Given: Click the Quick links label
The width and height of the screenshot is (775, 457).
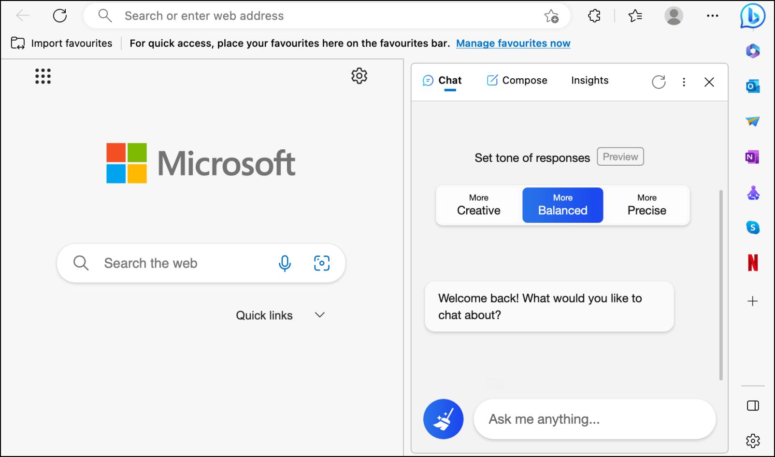Looking at the screenshot, I should (x=264, y=315).
